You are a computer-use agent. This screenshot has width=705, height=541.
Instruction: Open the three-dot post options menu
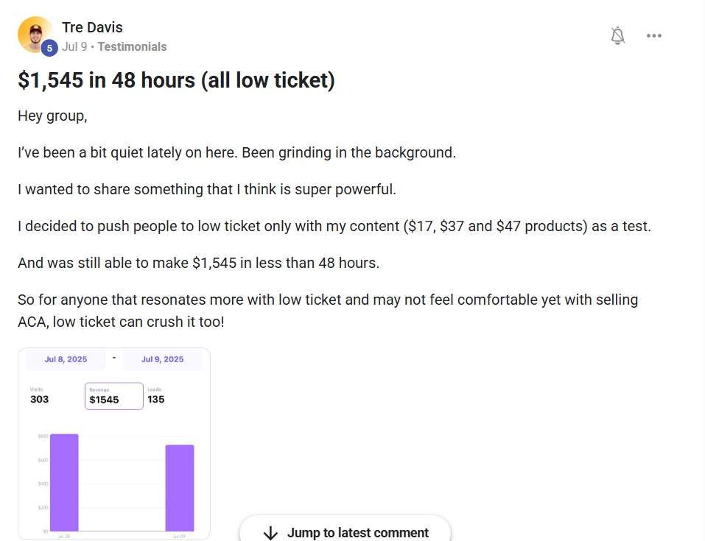point(653,36)
